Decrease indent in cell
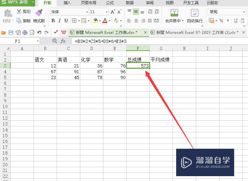248x181 pixels. 150,12
